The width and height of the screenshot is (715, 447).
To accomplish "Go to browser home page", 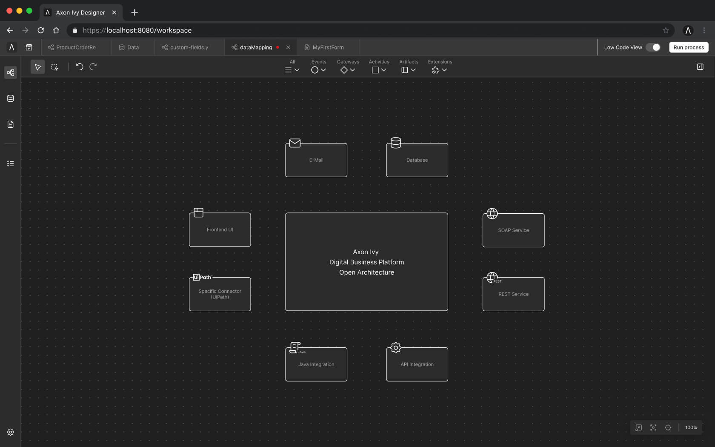I will click(x=56, y=30).
